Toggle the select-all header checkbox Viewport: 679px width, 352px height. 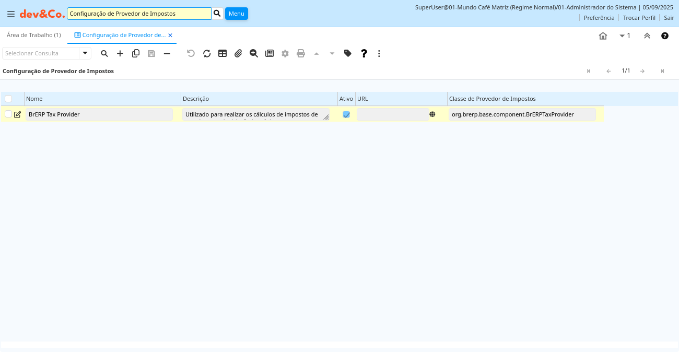pos(8,99)
